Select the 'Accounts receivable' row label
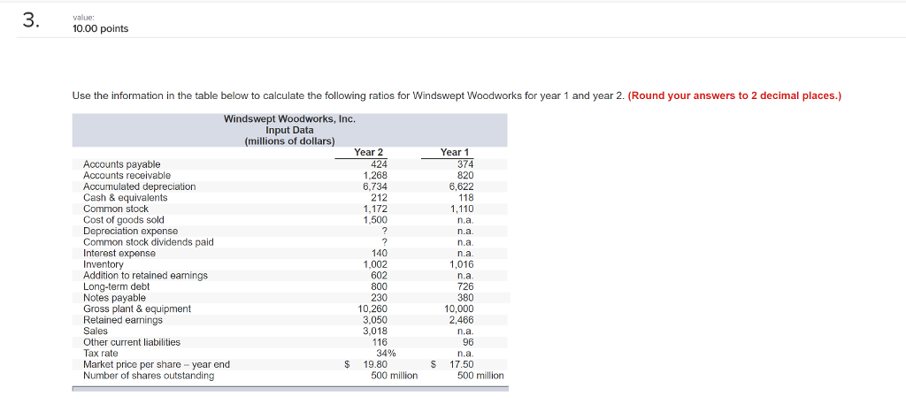906x411 pixels. [127, 176]
